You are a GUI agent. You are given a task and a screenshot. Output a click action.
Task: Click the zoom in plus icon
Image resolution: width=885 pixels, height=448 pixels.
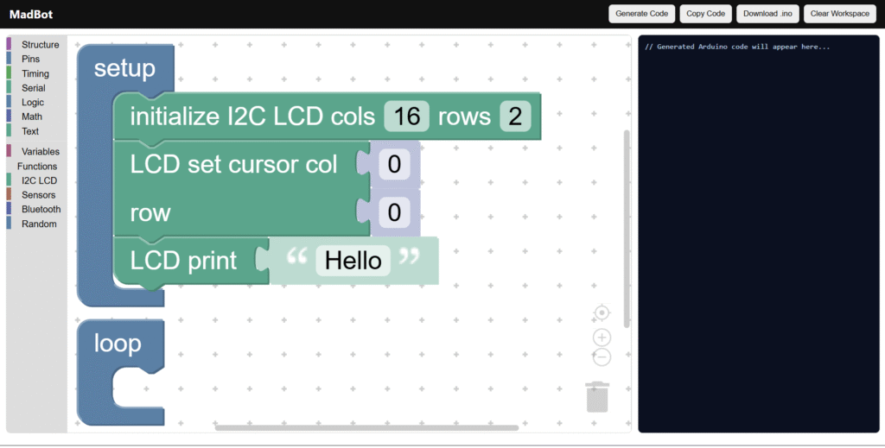[602, 338]
